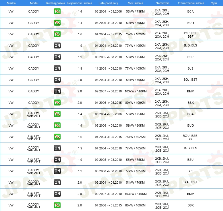Select the production date 05.2008 -> 08.2010
223x211 pixels.
click(x=108, y=171)
